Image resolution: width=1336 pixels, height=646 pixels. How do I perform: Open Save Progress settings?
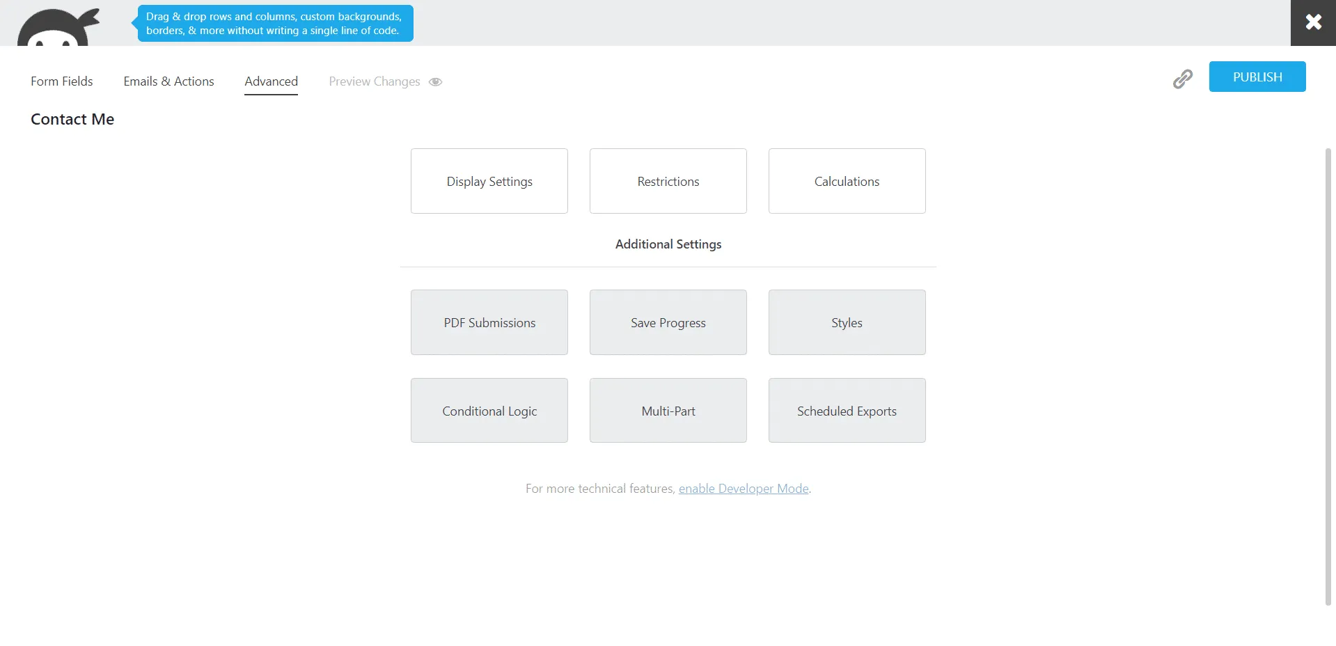(x=668, y=322)
